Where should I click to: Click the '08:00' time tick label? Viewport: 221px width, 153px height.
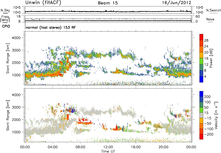point(80,147)
